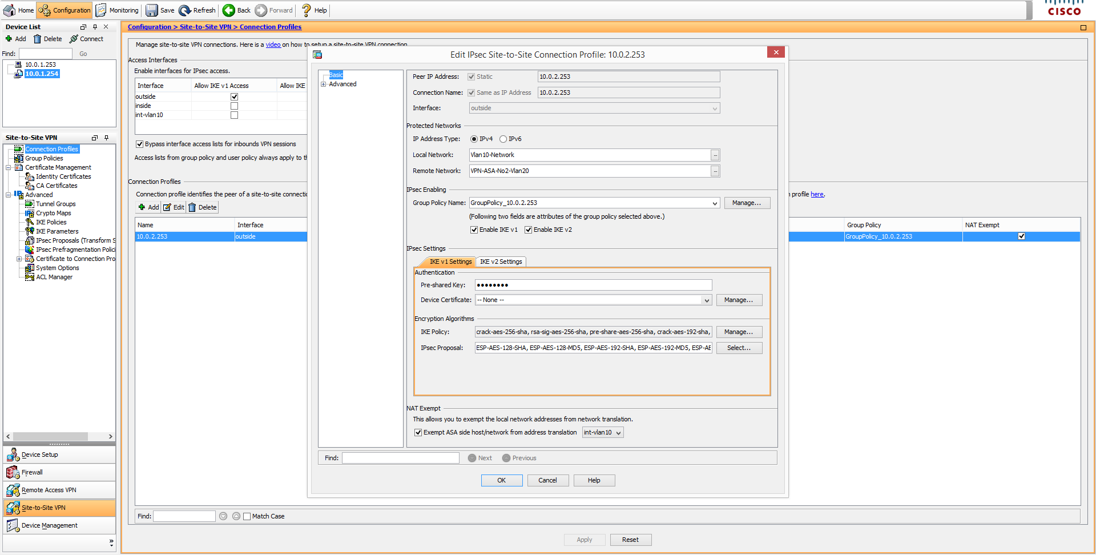
Task: Collapse Certificate Management tree node
Action: [x=8, y=167]
